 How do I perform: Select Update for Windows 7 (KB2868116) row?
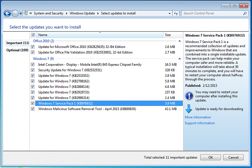pyautogui.click(x=109, y=87)
